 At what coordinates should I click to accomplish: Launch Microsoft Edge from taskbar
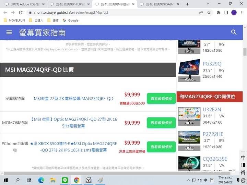[x=41, y=180]
